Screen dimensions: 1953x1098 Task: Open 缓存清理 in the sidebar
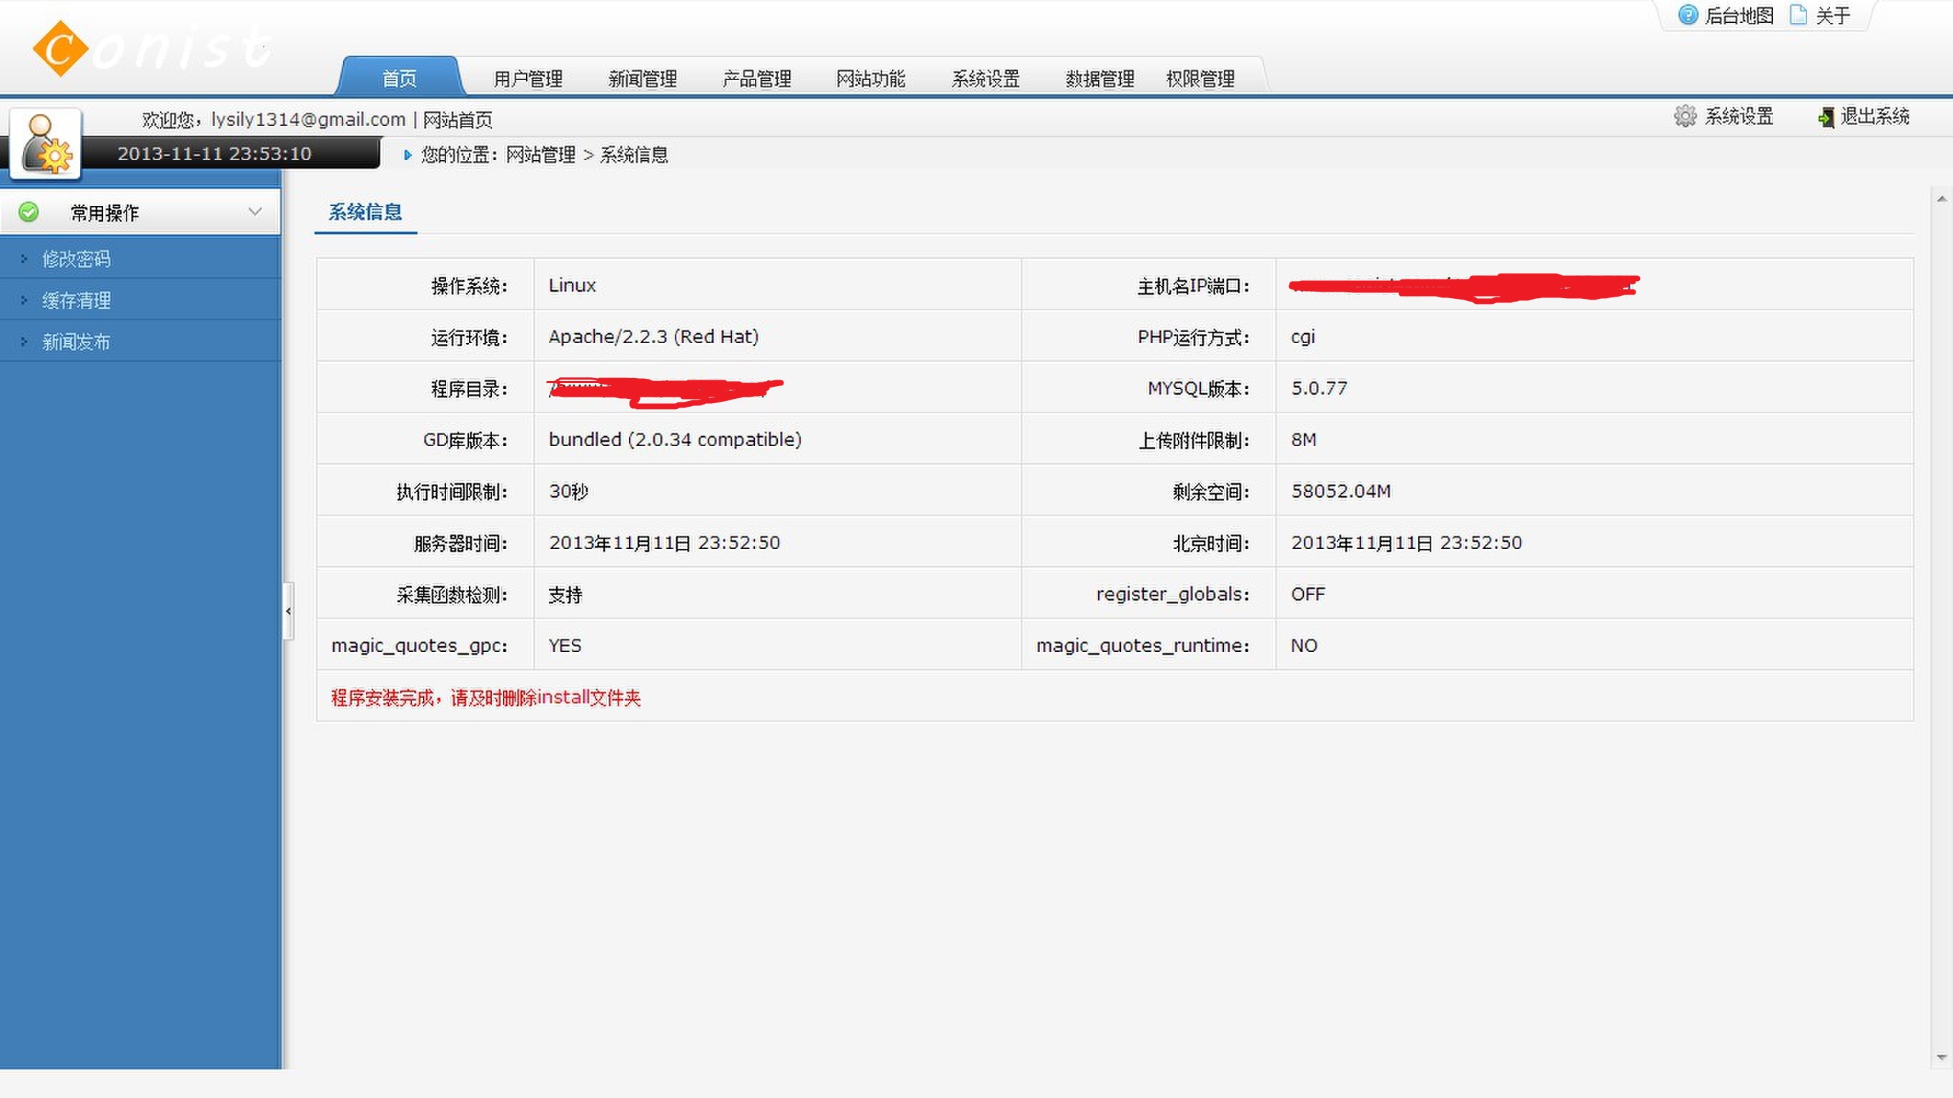click(76, 300)
